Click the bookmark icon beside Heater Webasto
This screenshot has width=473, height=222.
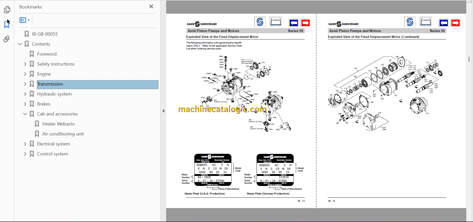tap(37, 124)
